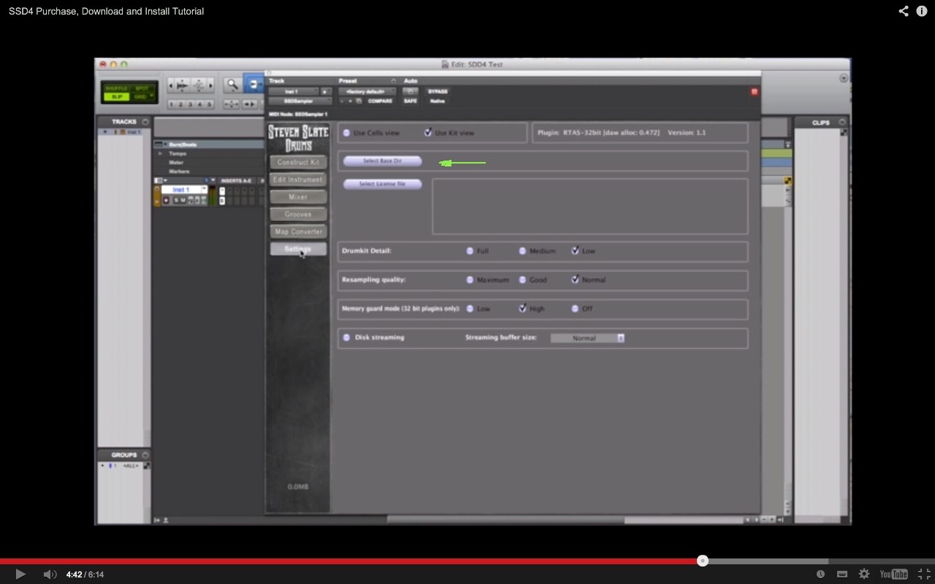Open Streaming buffer size dropdown

[587, 338]
